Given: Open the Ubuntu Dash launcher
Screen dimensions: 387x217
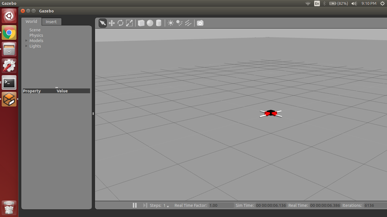Looking at the screenshot, I should coord(9,16).
